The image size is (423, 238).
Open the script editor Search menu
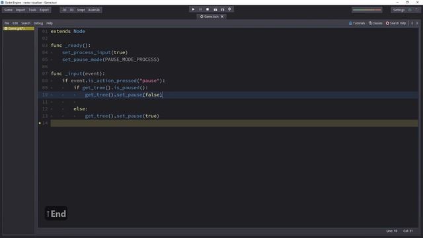(x=26, y=23)
